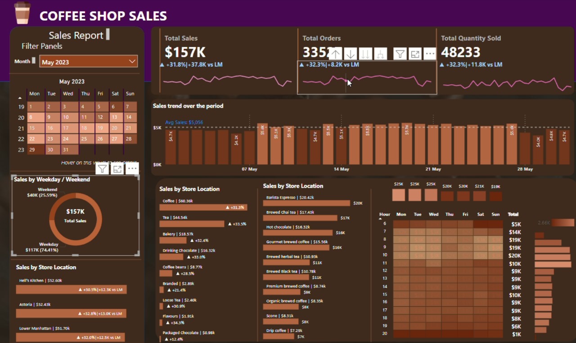
Task: Click the Drill up arrow icon
Action: tap(336, 54)
